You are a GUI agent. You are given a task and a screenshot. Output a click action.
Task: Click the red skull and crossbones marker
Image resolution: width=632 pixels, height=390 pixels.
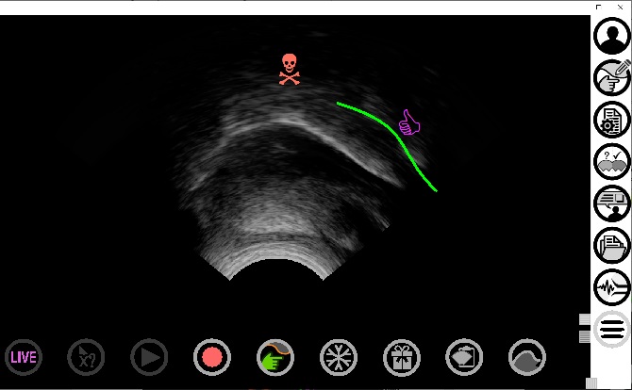[291, 70]
